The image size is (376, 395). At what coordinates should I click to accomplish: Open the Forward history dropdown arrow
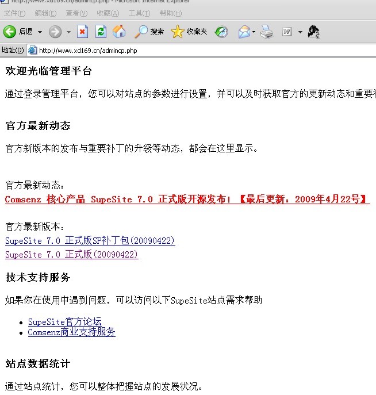pos(68,32)
